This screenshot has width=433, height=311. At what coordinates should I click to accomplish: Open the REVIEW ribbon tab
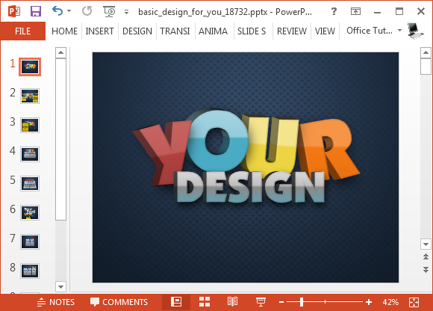(x=292, y=31)
